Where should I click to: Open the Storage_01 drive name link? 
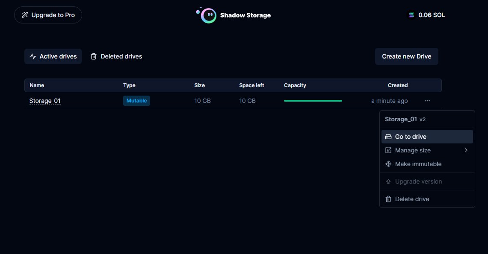45,101
